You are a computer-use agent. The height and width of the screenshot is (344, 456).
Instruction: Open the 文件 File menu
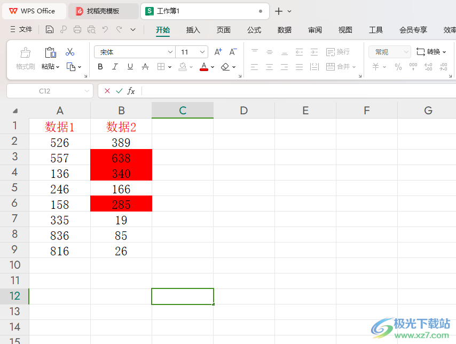tap(21, 29)
